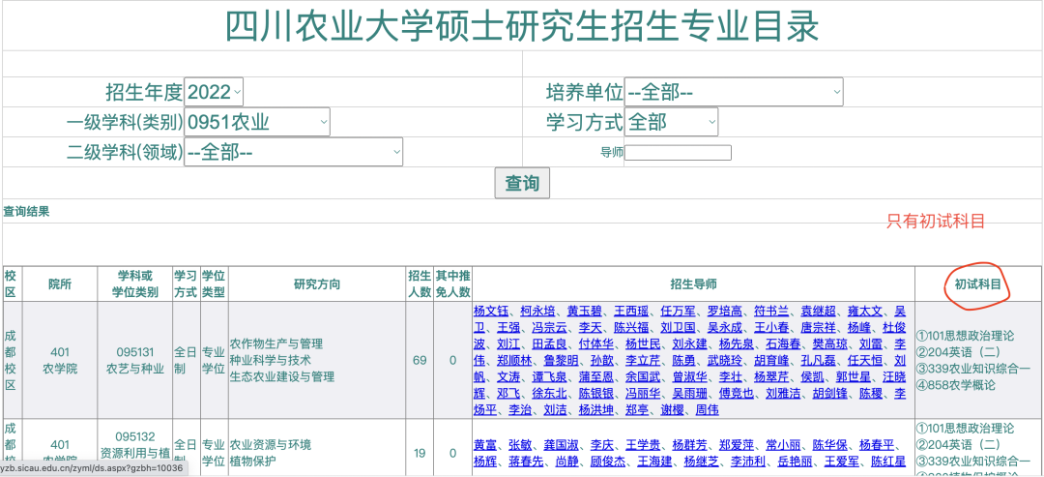Open the 一级学科 0951农业 dropdown
Viewport: 1044px width, 477px height.
click(257, 122)
